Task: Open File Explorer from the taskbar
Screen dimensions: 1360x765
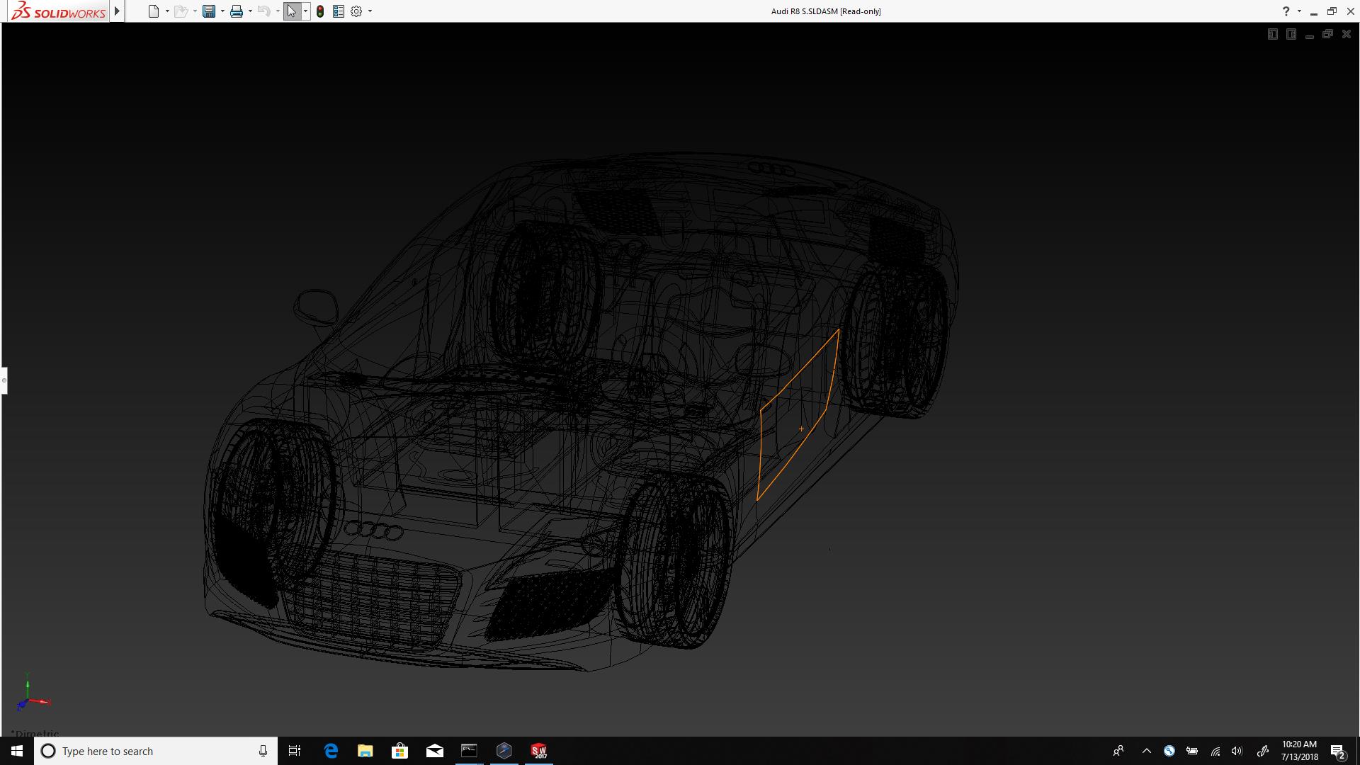Action: (x=365, y=751)
